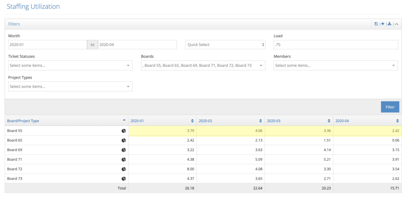Click the plus add filter icon

point(383,24)
